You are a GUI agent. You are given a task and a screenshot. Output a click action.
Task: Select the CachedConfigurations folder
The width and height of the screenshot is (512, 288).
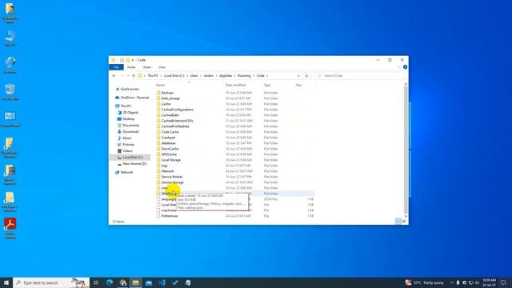click(x=178, y=110)
